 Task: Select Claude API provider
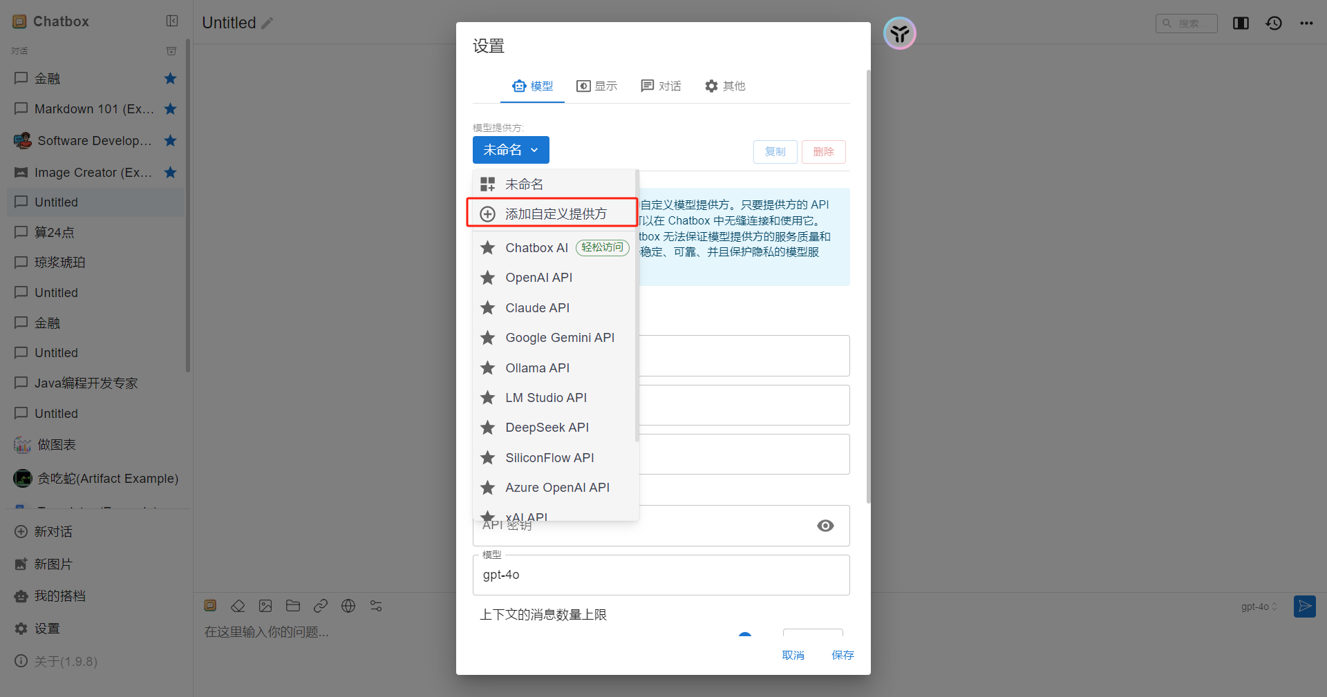[554, 308]
